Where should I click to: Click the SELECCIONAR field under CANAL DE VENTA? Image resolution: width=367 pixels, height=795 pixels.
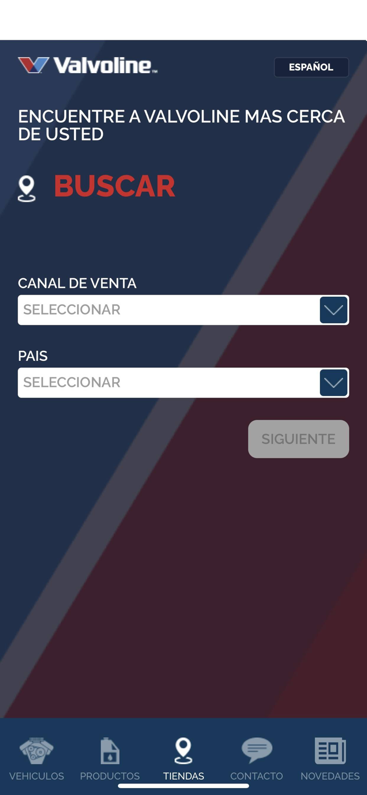(x=159, y=310)
